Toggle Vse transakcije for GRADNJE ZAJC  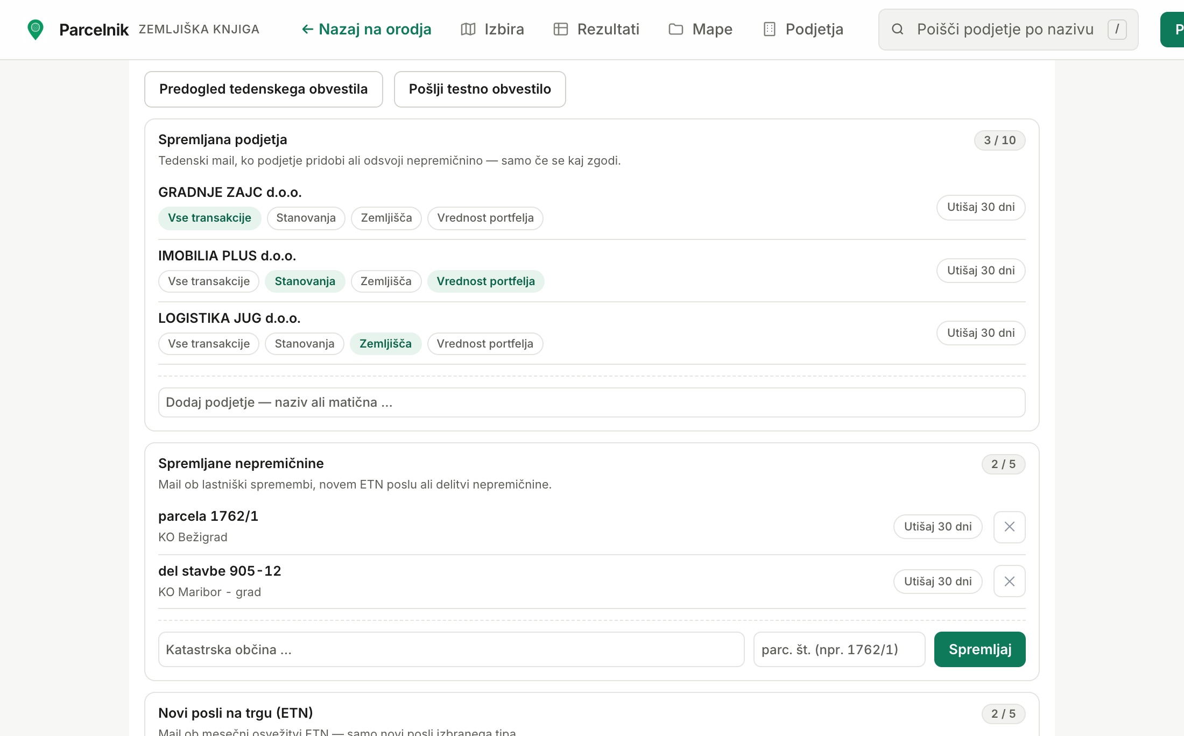tap(210, 218)
